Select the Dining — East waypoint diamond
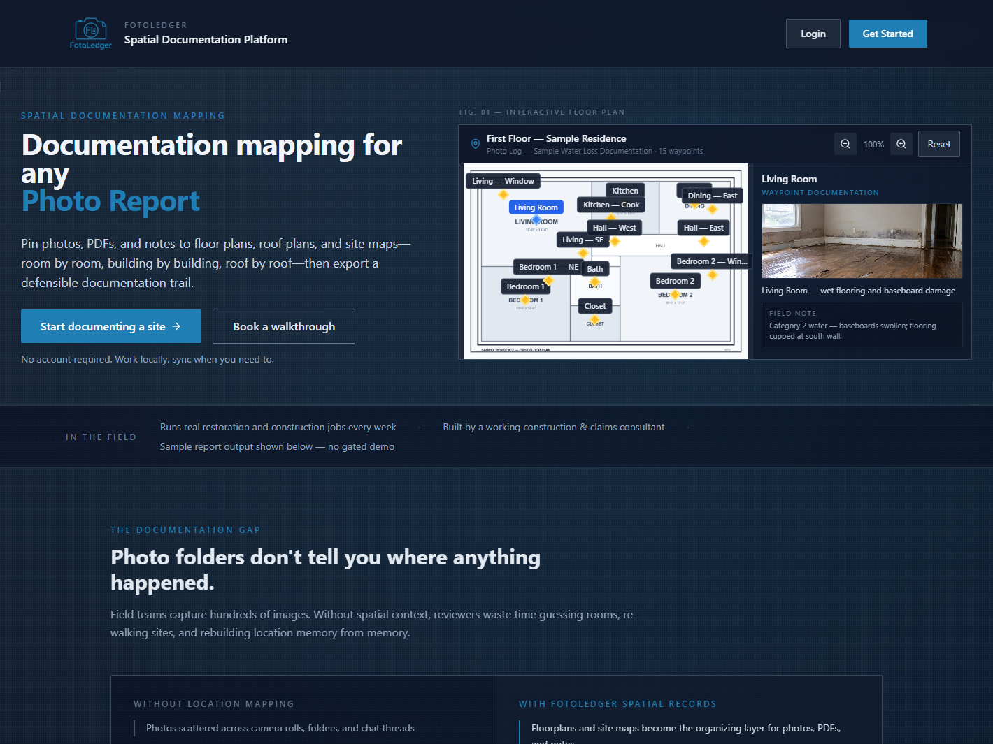The height and width of the screenshot is (744, 993). [x=713, y=209]
